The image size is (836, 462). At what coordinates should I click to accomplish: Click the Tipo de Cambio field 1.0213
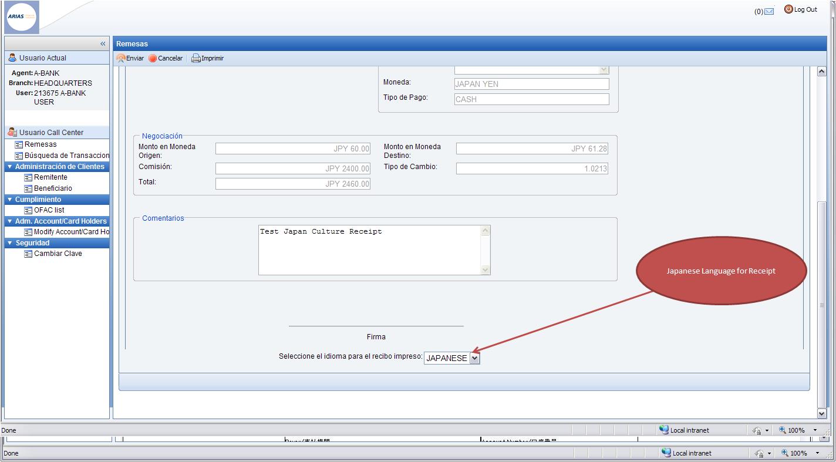pos(532,168)
